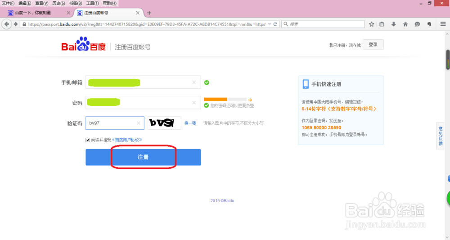The height and width of the screenshot is (240, 450).
Task: Clear the 密码 field with X
Action: coord(194,103)
